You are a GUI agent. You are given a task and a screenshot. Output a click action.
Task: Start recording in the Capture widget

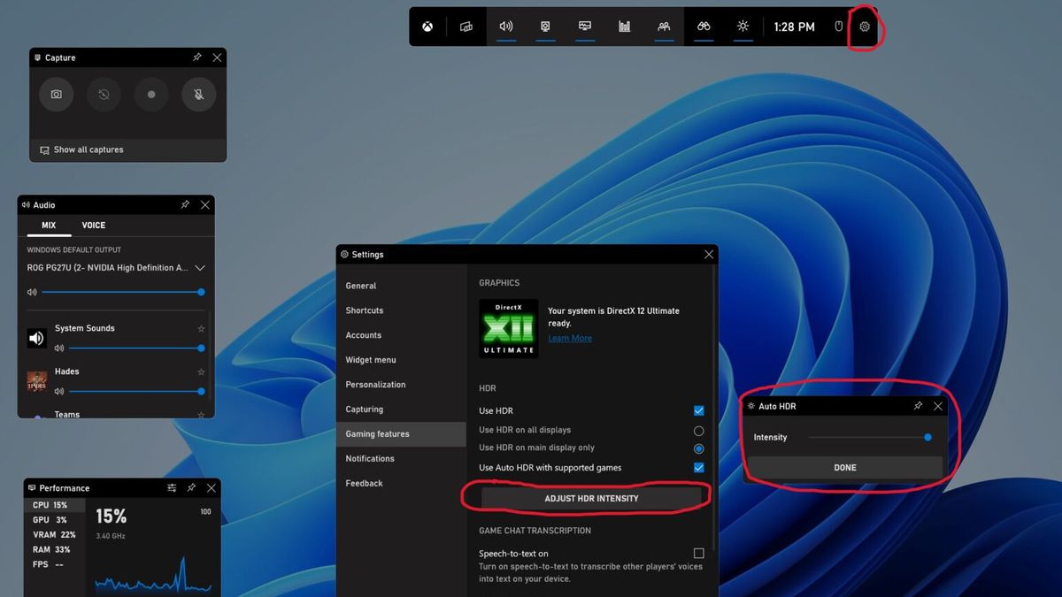[150, 94]
